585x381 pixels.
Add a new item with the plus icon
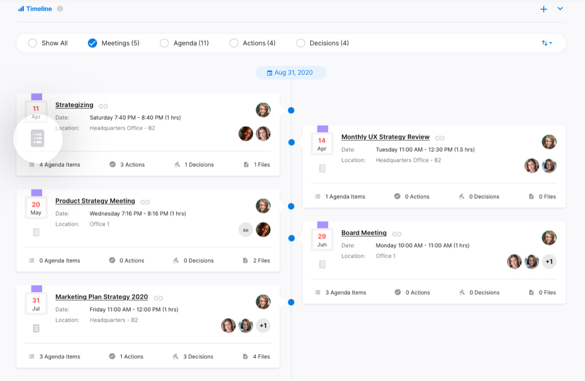(544, 9)
